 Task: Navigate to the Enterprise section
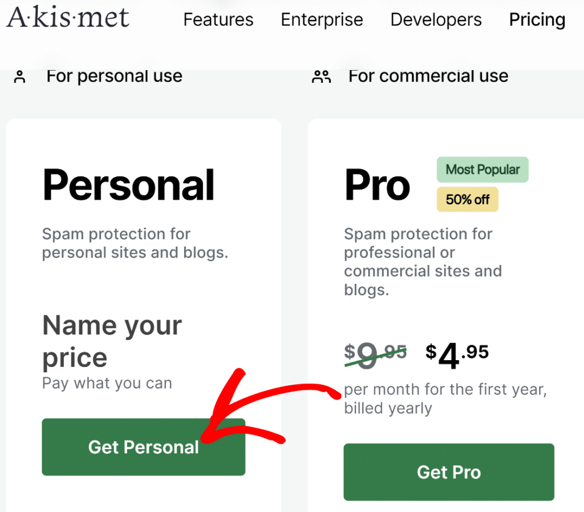pos(321,19)
